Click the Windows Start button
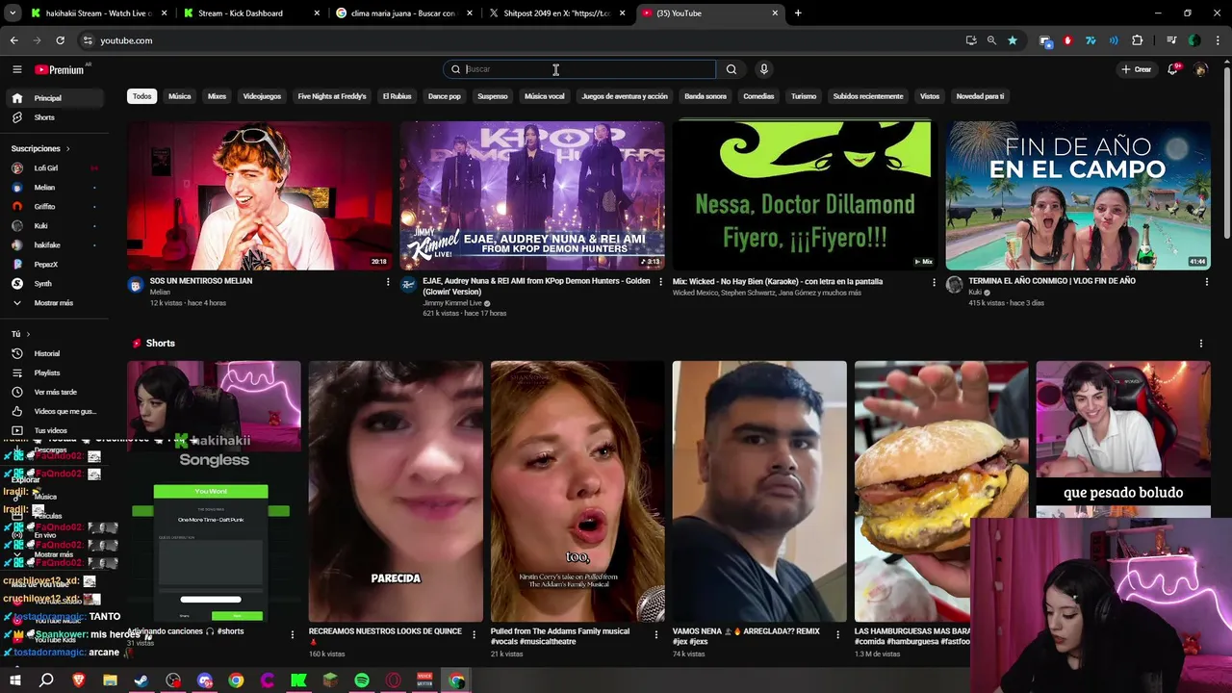 pos(14,680)
